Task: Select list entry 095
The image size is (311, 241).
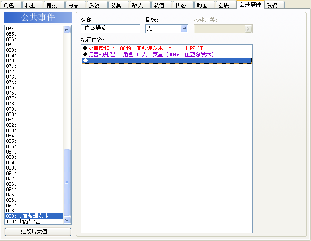Action: pyautogui.click(x=34, y=195)
